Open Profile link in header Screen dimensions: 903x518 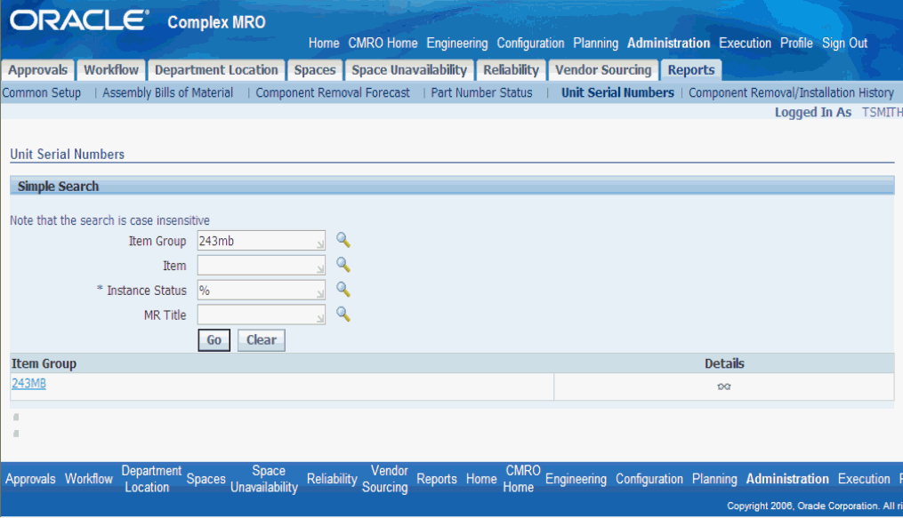pos(796,44)
